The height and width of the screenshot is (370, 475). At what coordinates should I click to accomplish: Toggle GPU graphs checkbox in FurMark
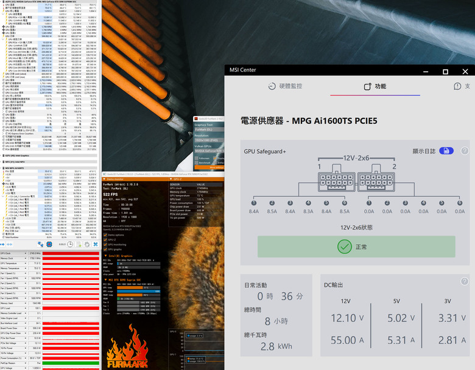tap(105, 249)
